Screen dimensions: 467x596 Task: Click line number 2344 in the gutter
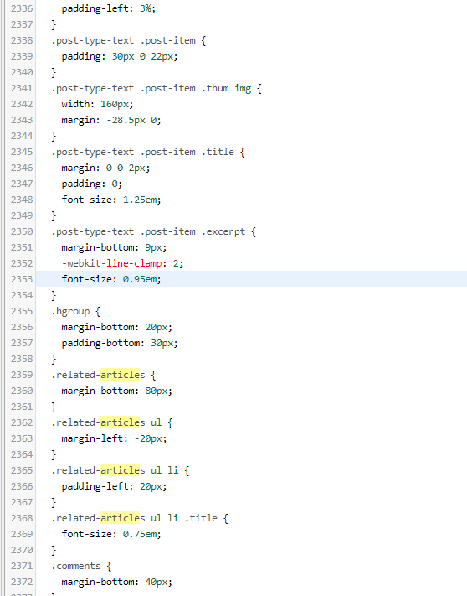pos(22,136)
